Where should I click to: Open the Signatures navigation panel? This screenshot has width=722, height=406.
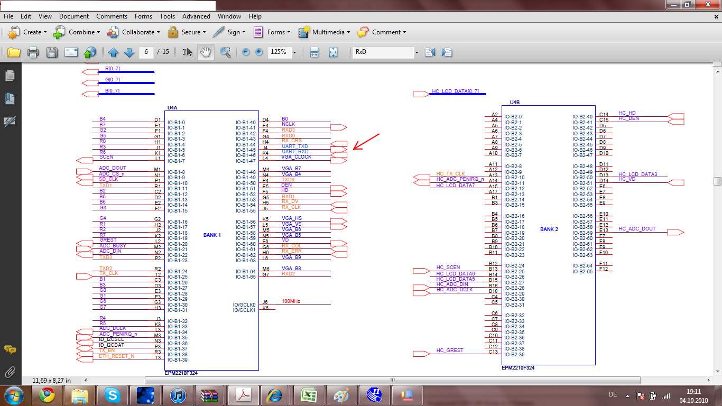tap(10, 122)
